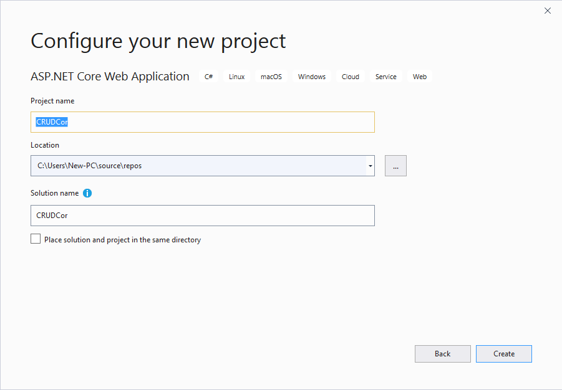Open the browse folder button for Location
The image size is (562, 390).
395,166
